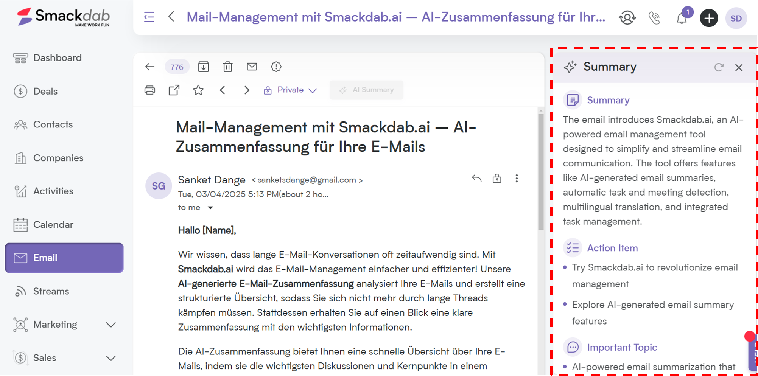Go to next email
Screen dimensions: 758x376
(x=247, y=90)
